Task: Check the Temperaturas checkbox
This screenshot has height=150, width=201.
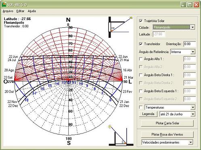Action: (x=141, y=107)
